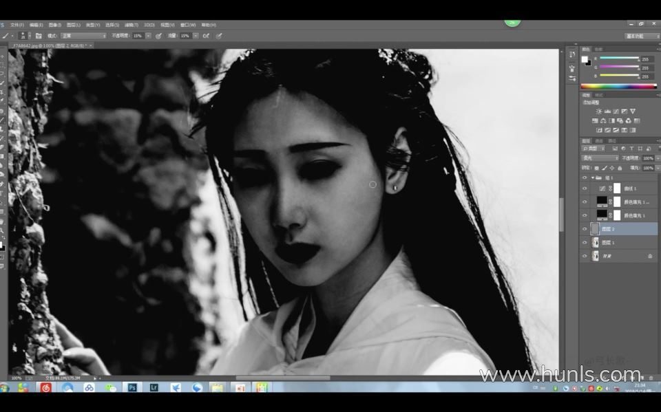Open the 窗口(W) menu
The width and height of the screenshot is (661, 412).
[188, 25]
